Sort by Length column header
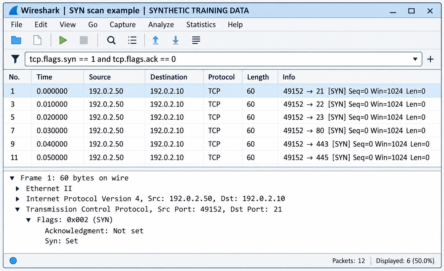The height and width of the screenshot is (271, 444). [260, 77]
